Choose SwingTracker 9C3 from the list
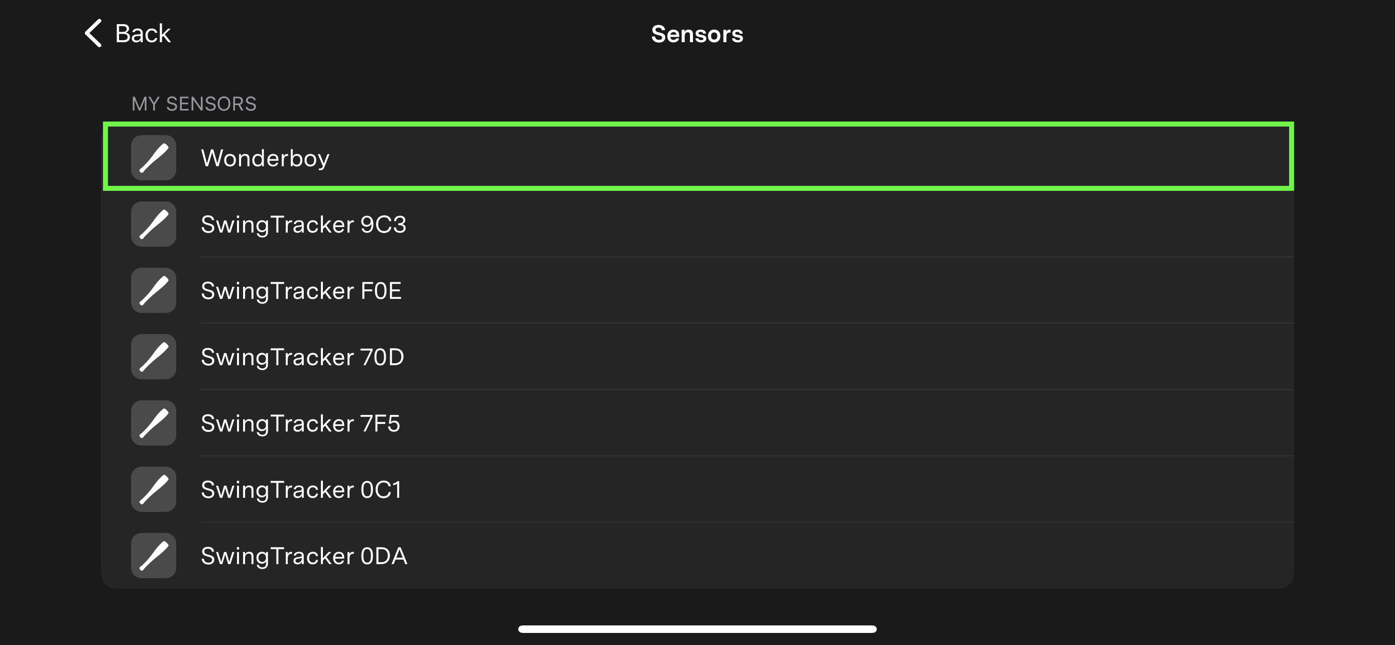 click(x=303, y=225)
